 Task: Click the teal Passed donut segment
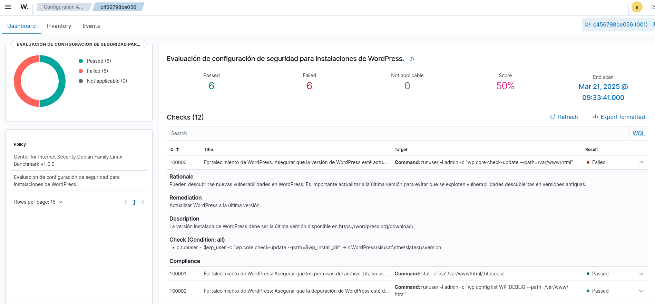coord(61,81)
